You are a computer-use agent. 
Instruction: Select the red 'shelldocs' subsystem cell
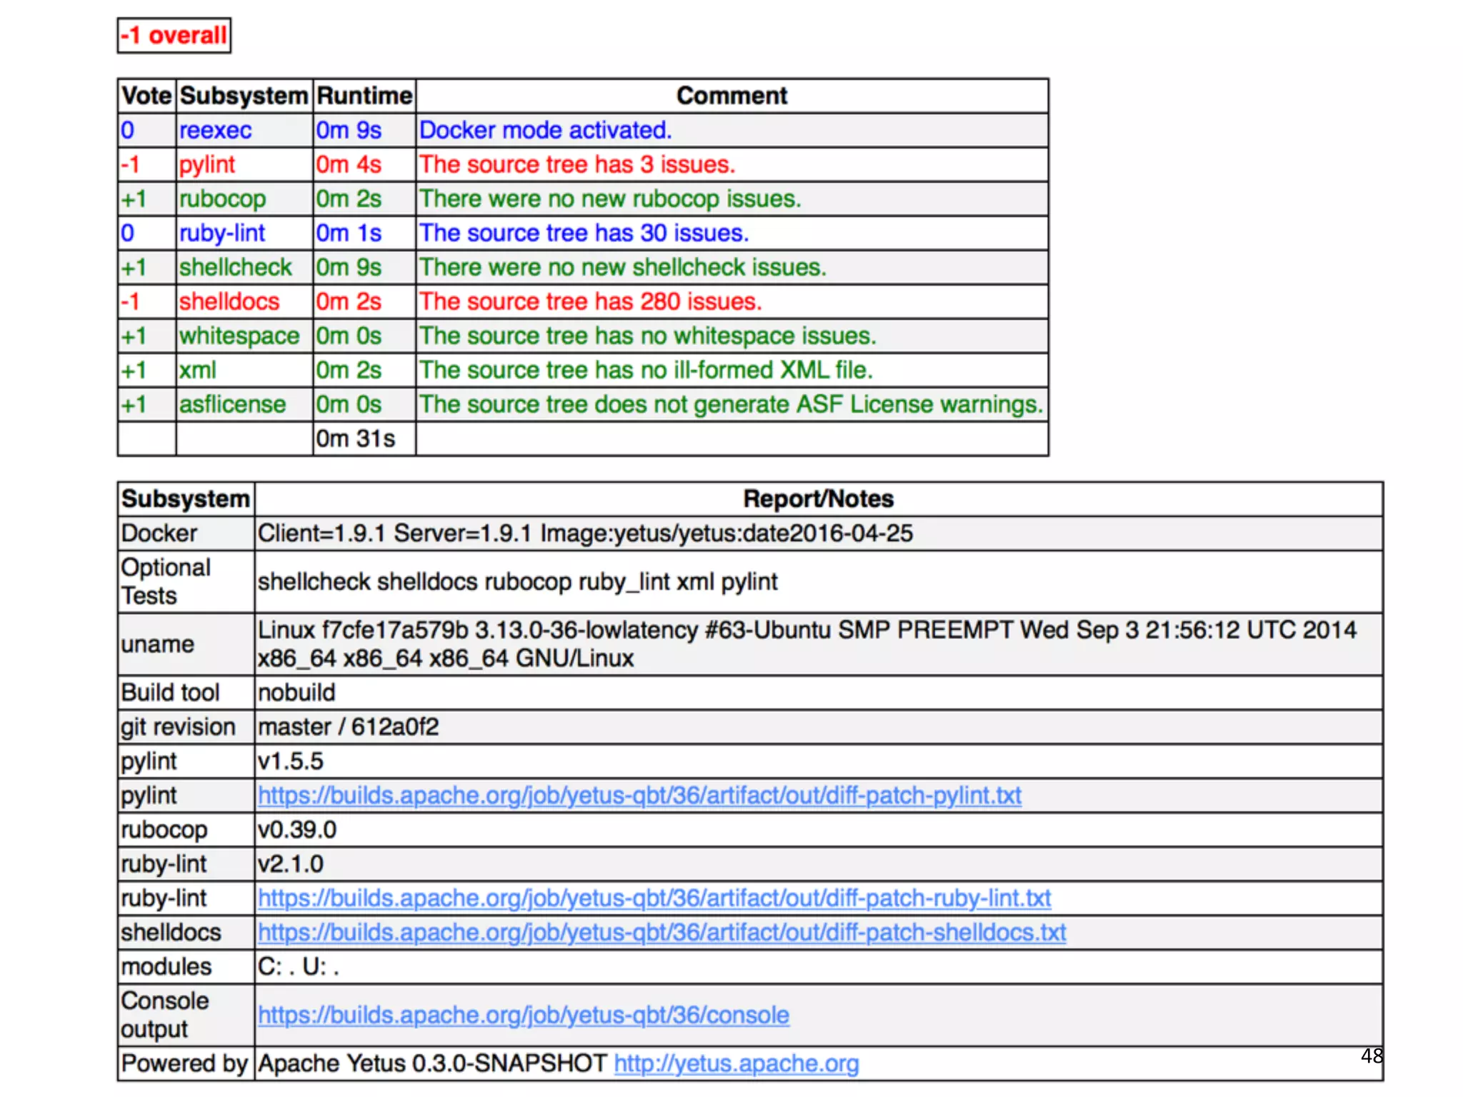tap(244, 302)
